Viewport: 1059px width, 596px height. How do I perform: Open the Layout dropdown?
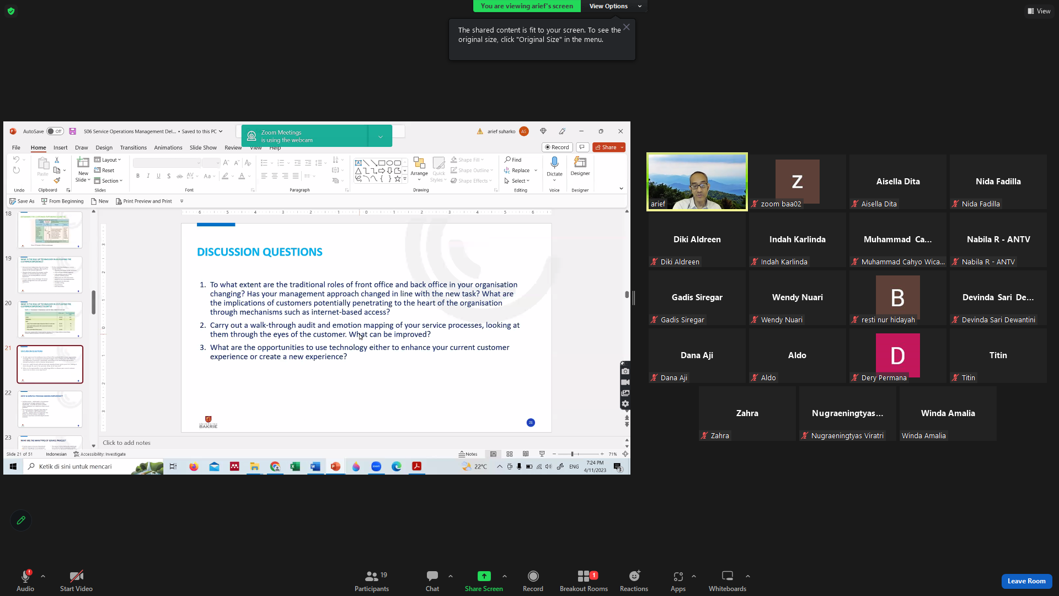108,160
